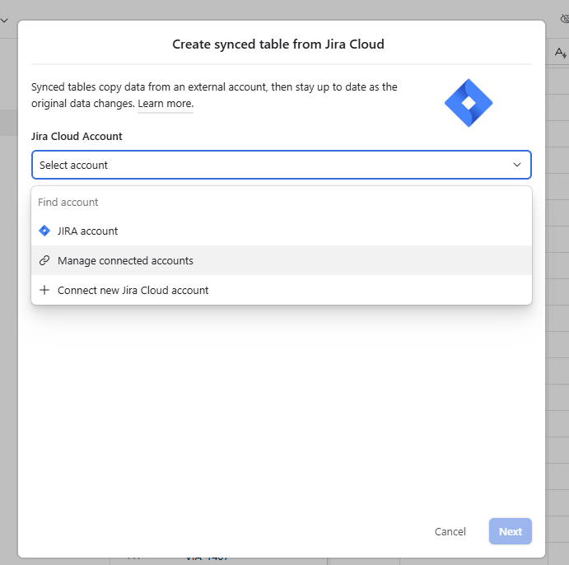This screenshot has height=565, width=569.
Task: Click the plus icon beside Connect new account
Action: pyautogui.click(x=44, y=290)
